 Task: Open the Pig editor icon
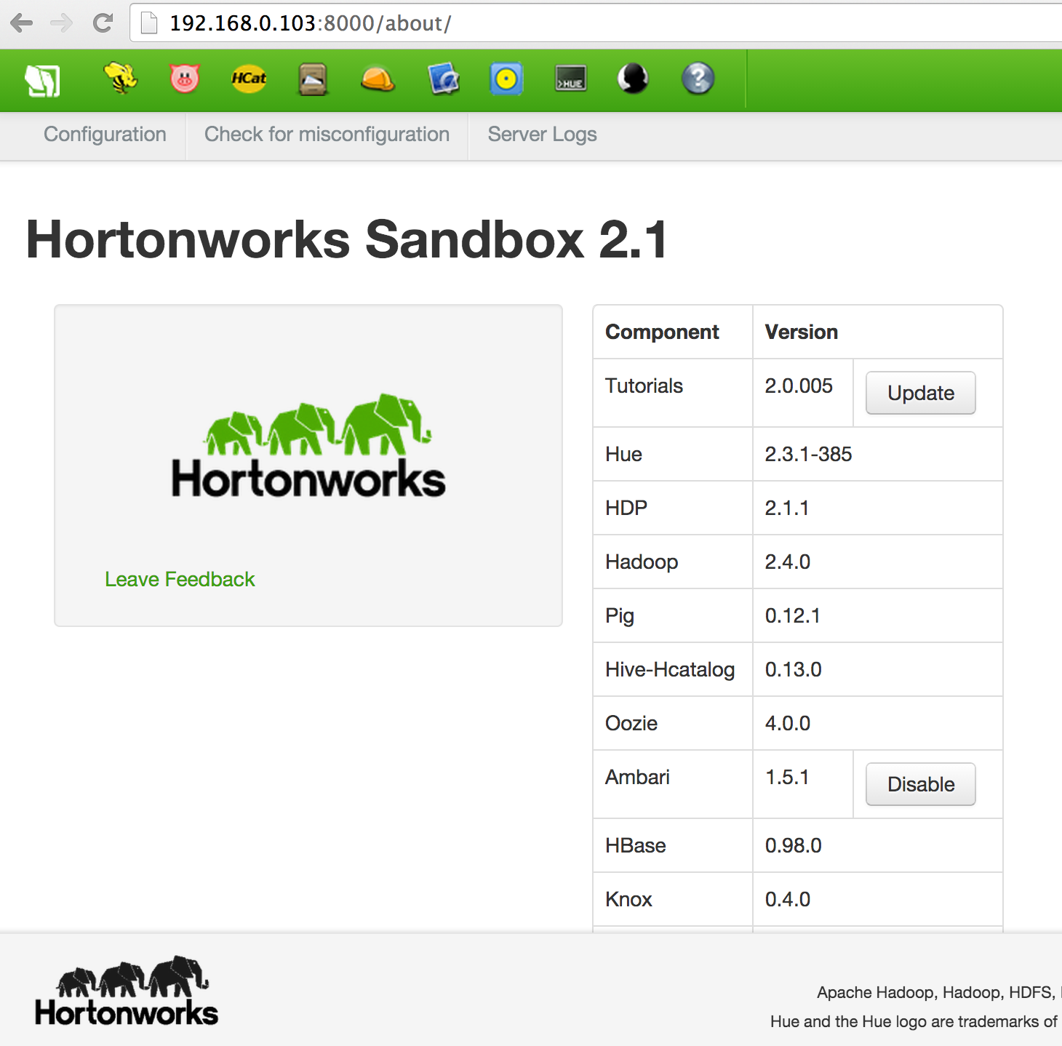[x=185, y=78]
